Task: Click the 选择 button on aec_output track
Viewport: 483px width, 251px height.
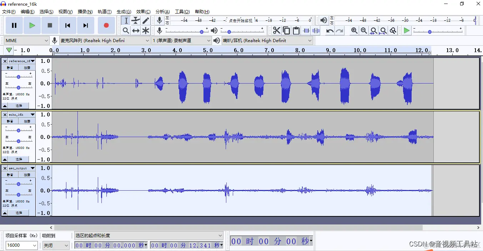Action: click(x=19, y=213)
